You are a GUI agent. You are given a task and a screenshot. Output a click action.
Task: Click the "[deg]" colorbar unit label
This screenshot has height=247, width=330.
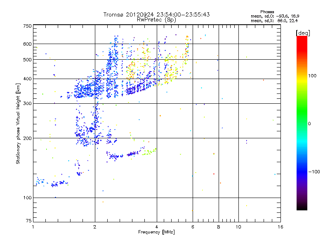303,33
